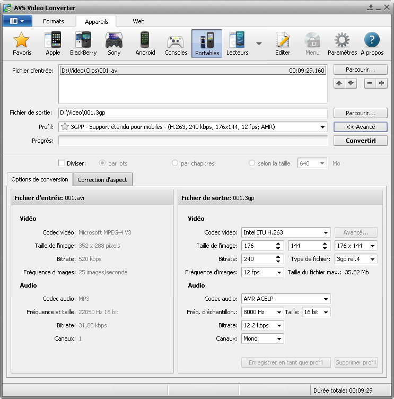The height and width of the screenshot is (399, 394).
Task: Click the video codec Avancé... button
Action: pyautogui.click(x=356, y=232)
